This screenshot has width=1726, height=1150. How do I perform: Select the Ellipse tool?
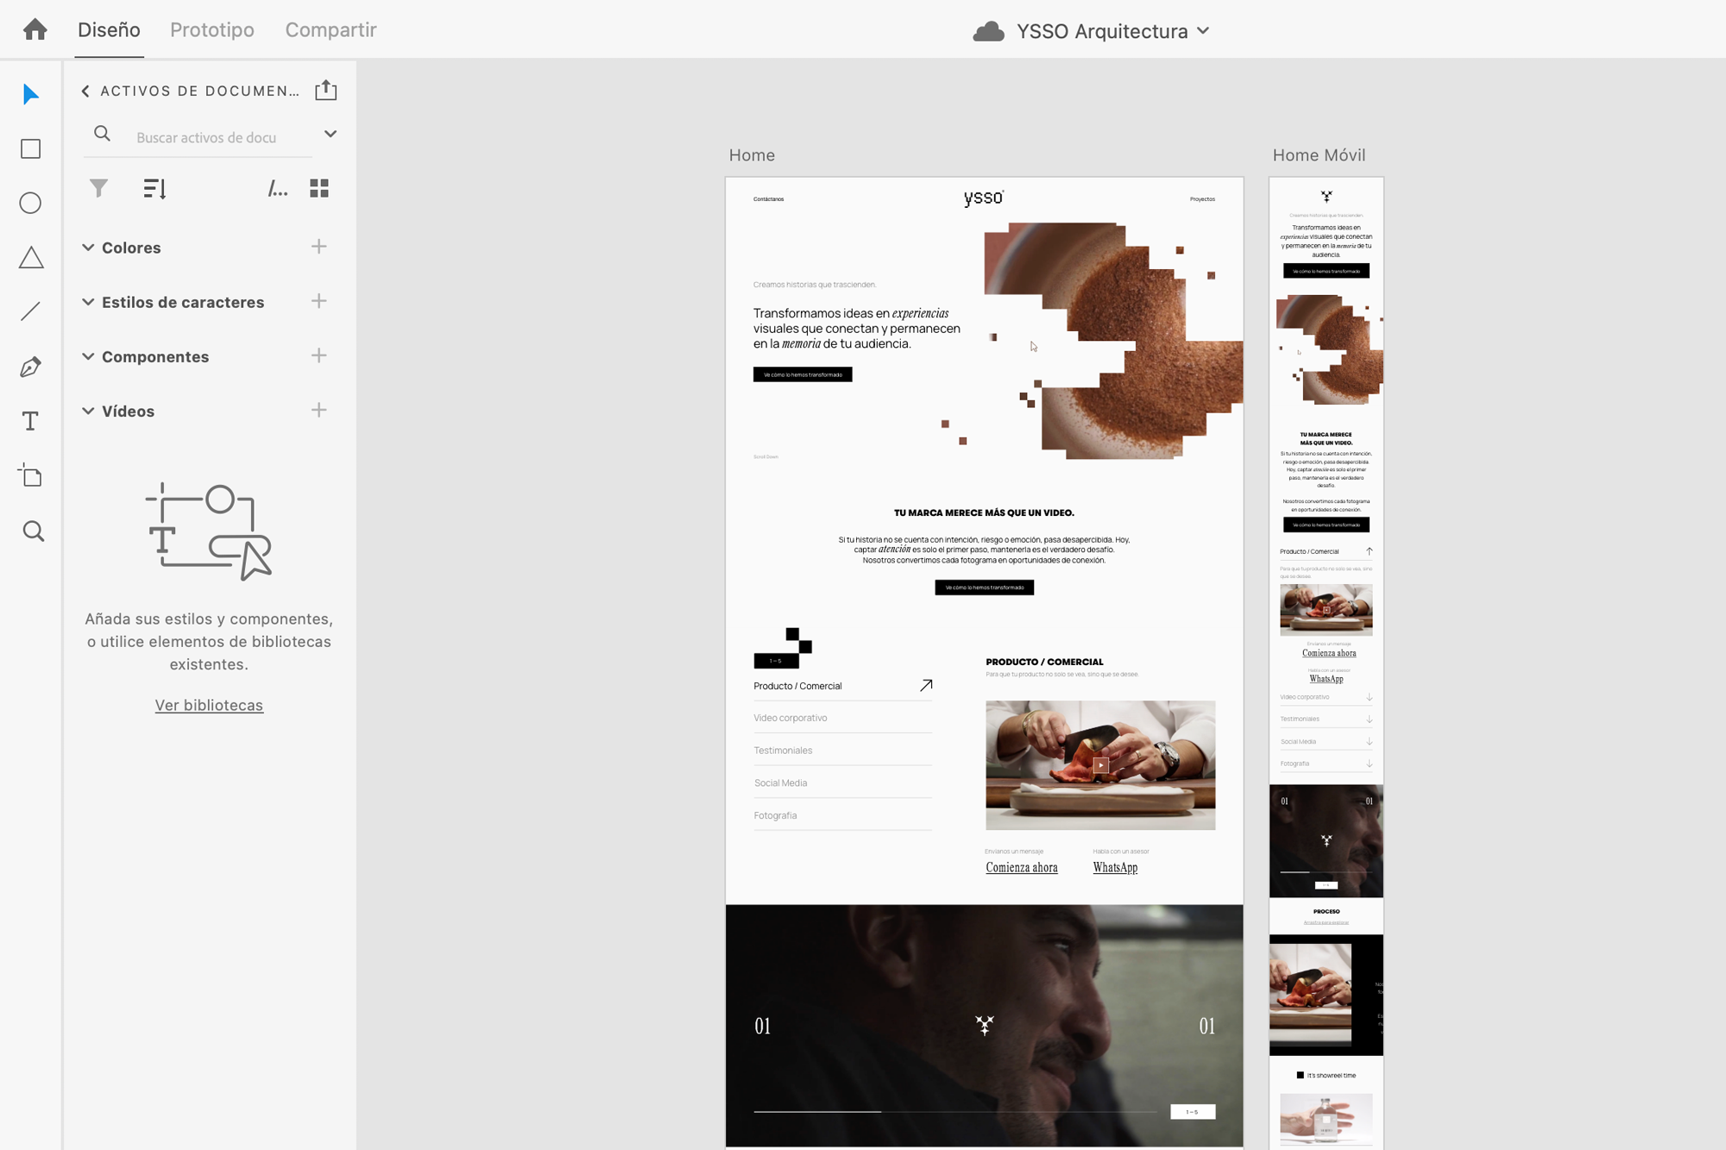click(31, 204)
